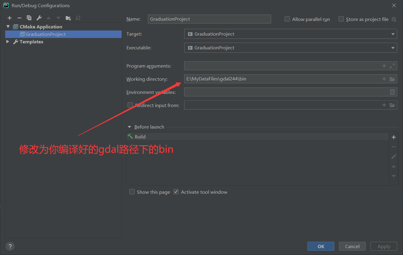
Task: Enable Store as project file checkbox
Action: tap(341, 19)
